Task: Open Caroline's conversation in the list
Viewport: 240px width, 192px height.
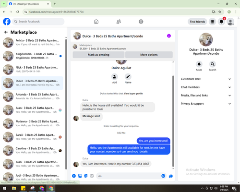Action: coord(32,151)
